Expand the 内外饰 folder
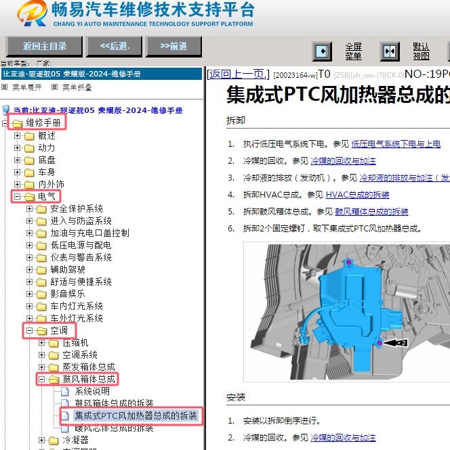 [x=17, y=184]
